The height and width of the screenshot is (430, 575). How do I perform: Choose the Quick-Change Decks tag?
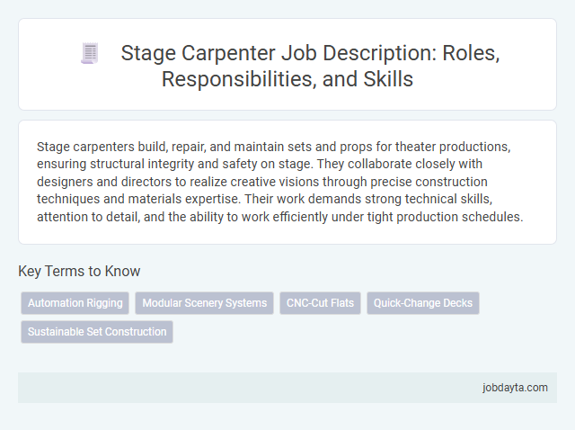point(423,303)
